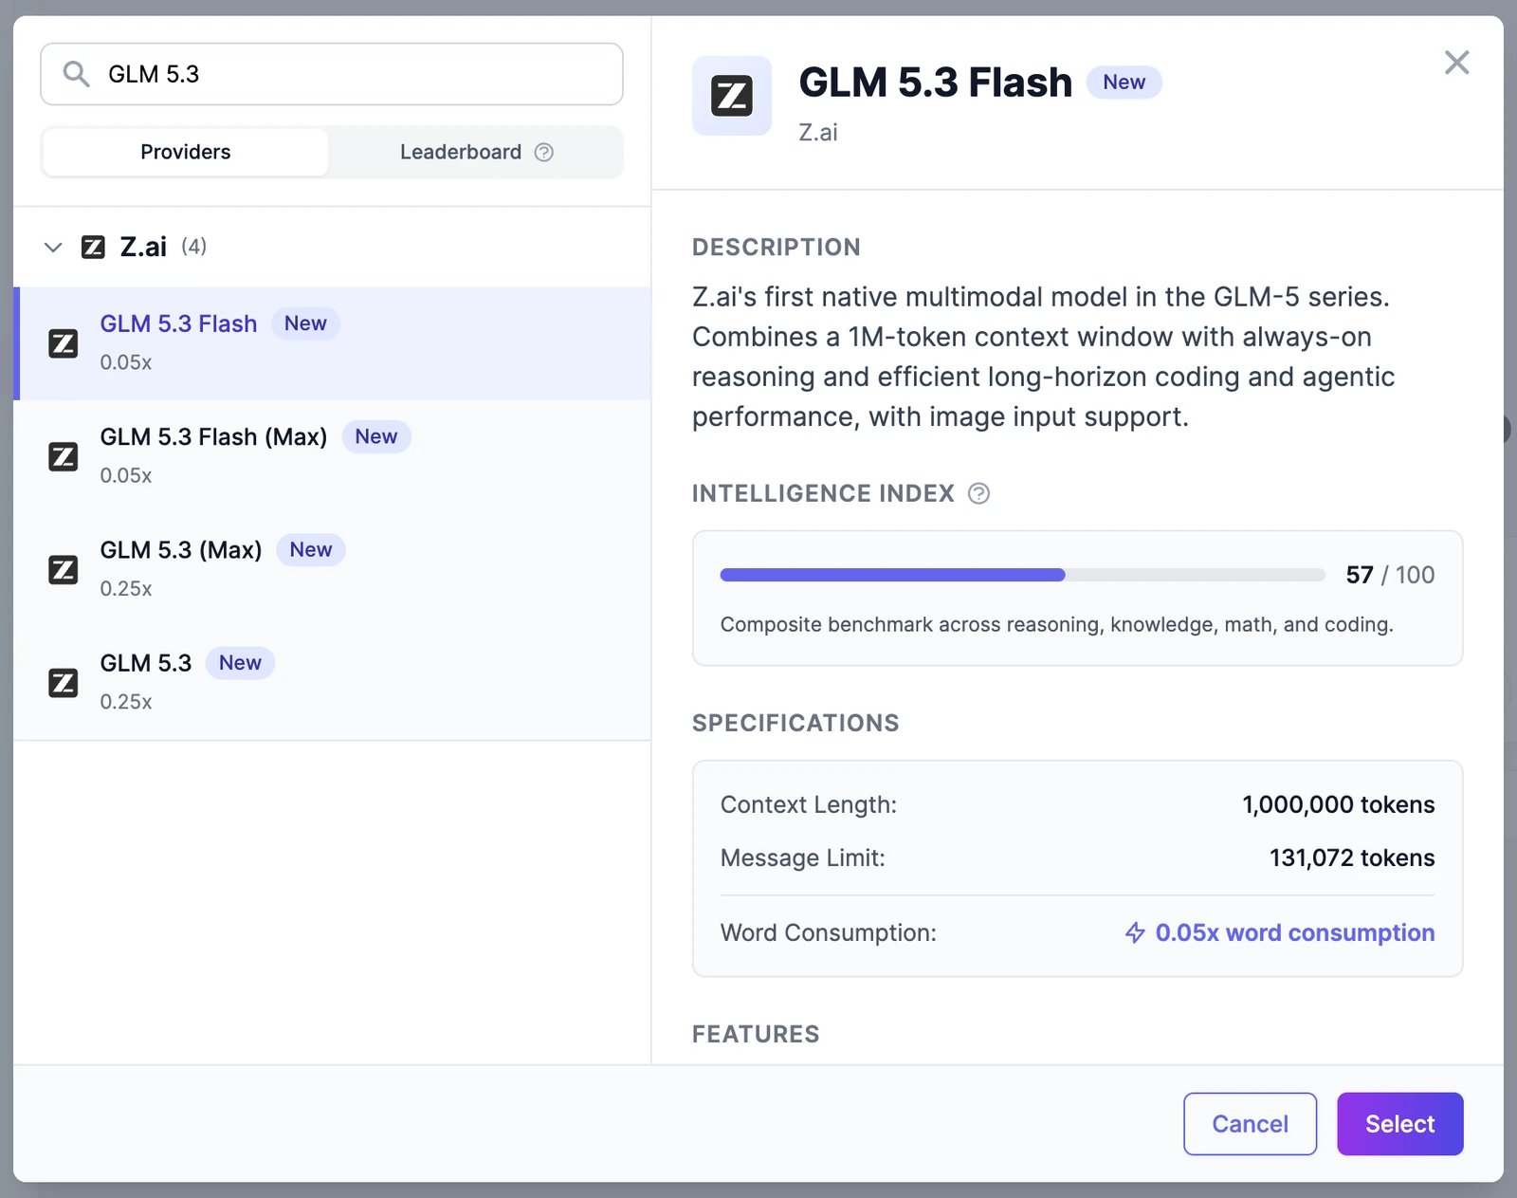Click the large Z.ai logo in detail header

(x=732, y=96)
